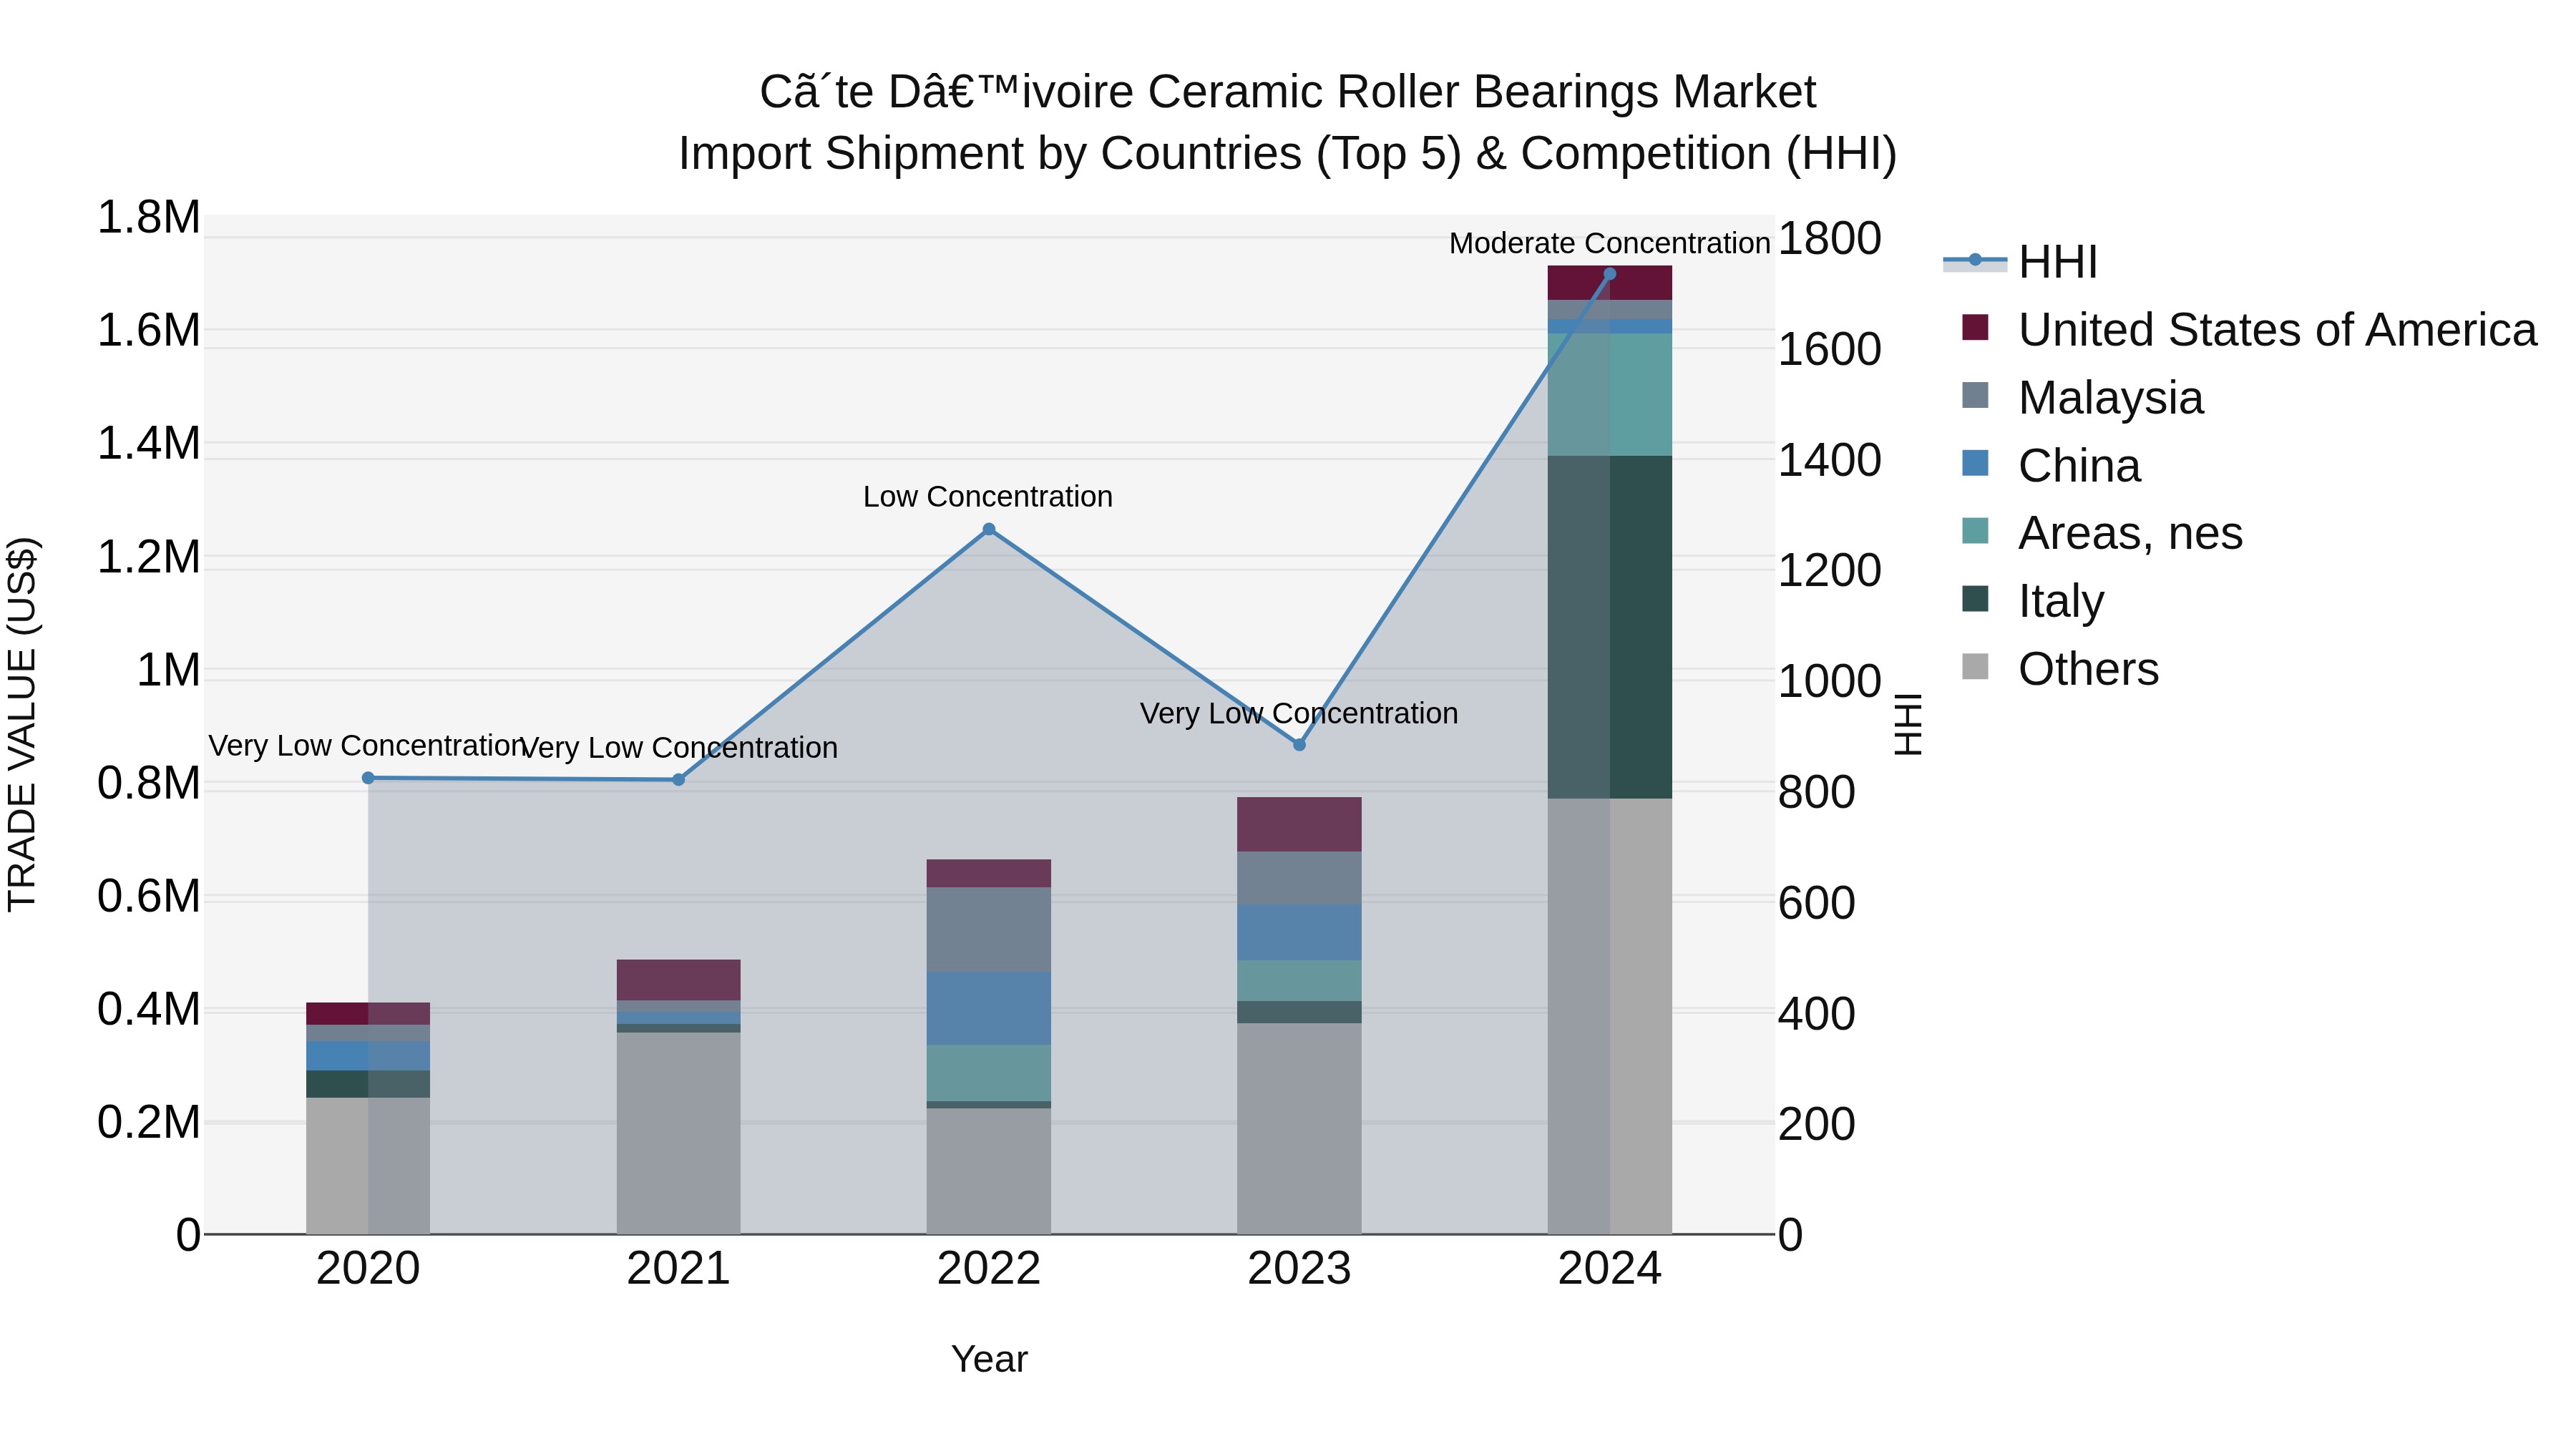Click the 1.8M left axis tick
2576x1449 pixels.
[x=149, y=218]
